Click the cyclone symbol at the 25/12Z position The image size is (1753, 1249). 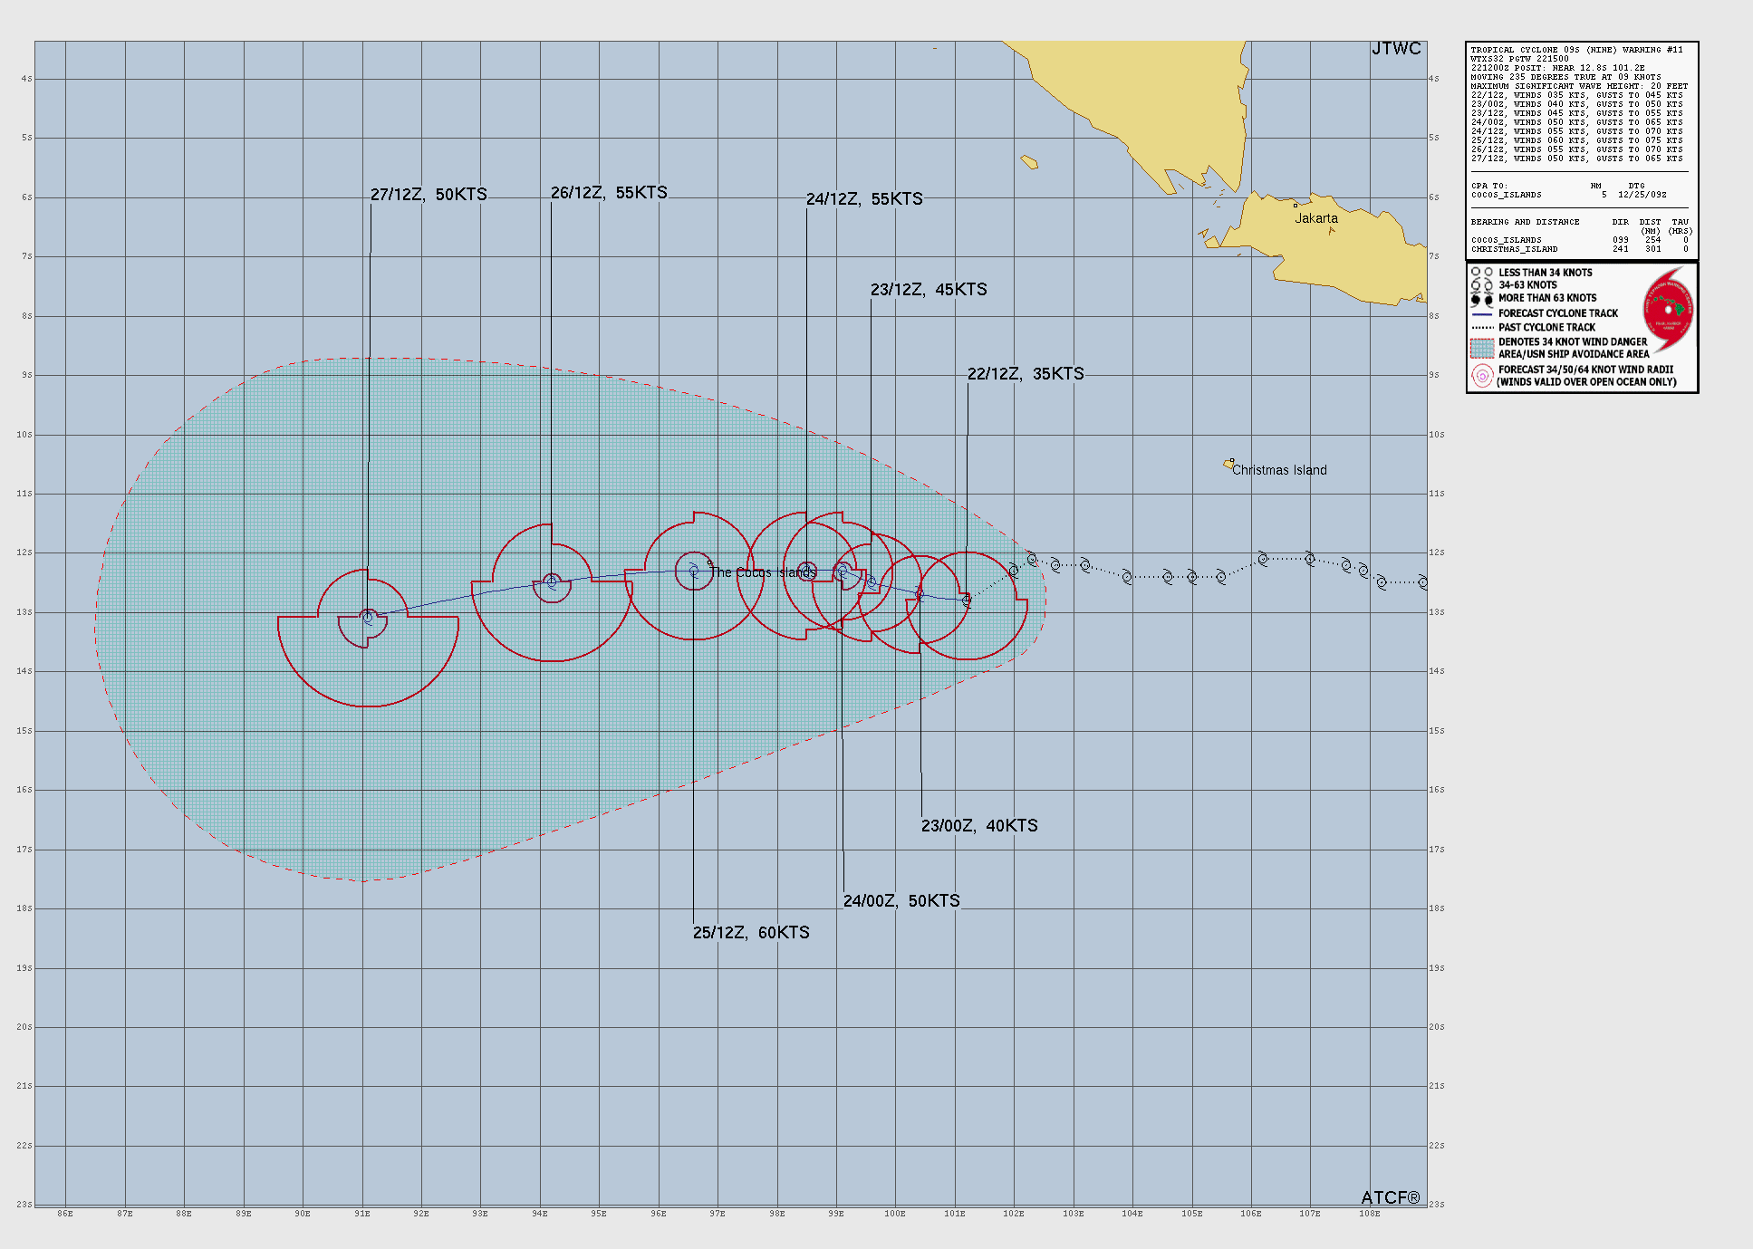coord(694,571)
